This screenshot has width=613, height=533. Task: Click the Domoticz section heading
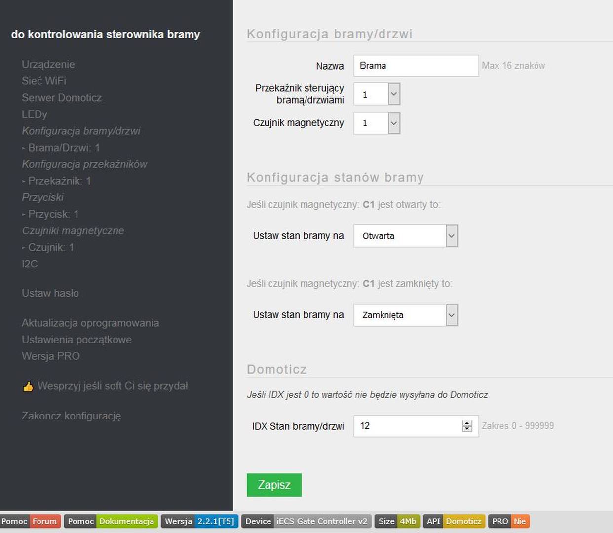point(277,369)
